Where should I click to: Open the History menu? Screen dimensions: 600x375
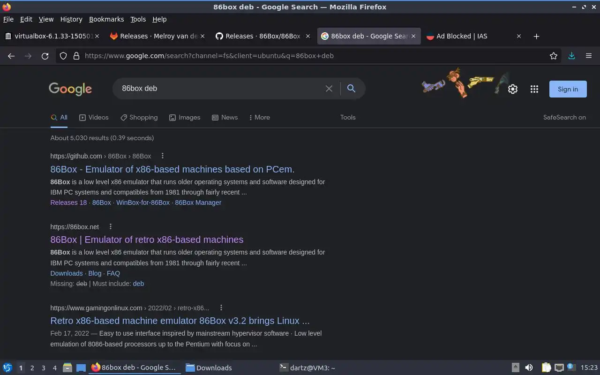coord(71,19)
